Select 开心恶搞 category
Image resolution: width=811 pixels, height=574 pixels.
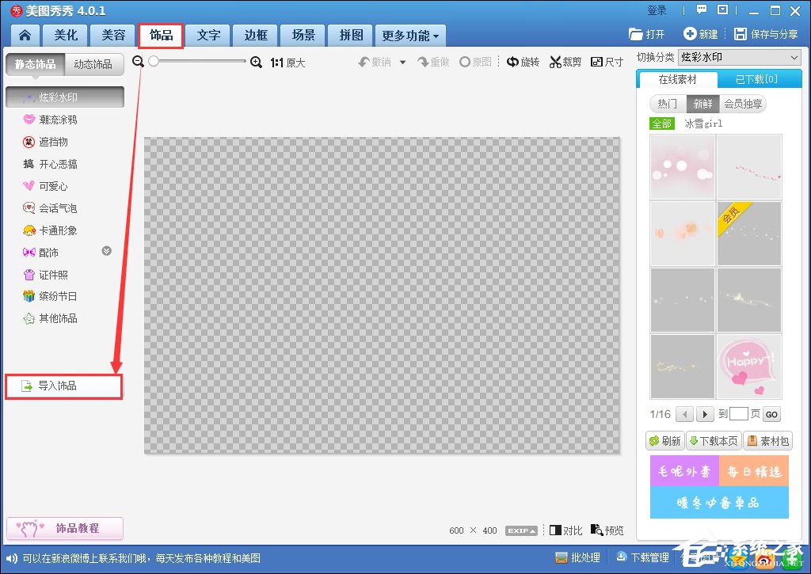pyautogui.click(x=51, y=165)
